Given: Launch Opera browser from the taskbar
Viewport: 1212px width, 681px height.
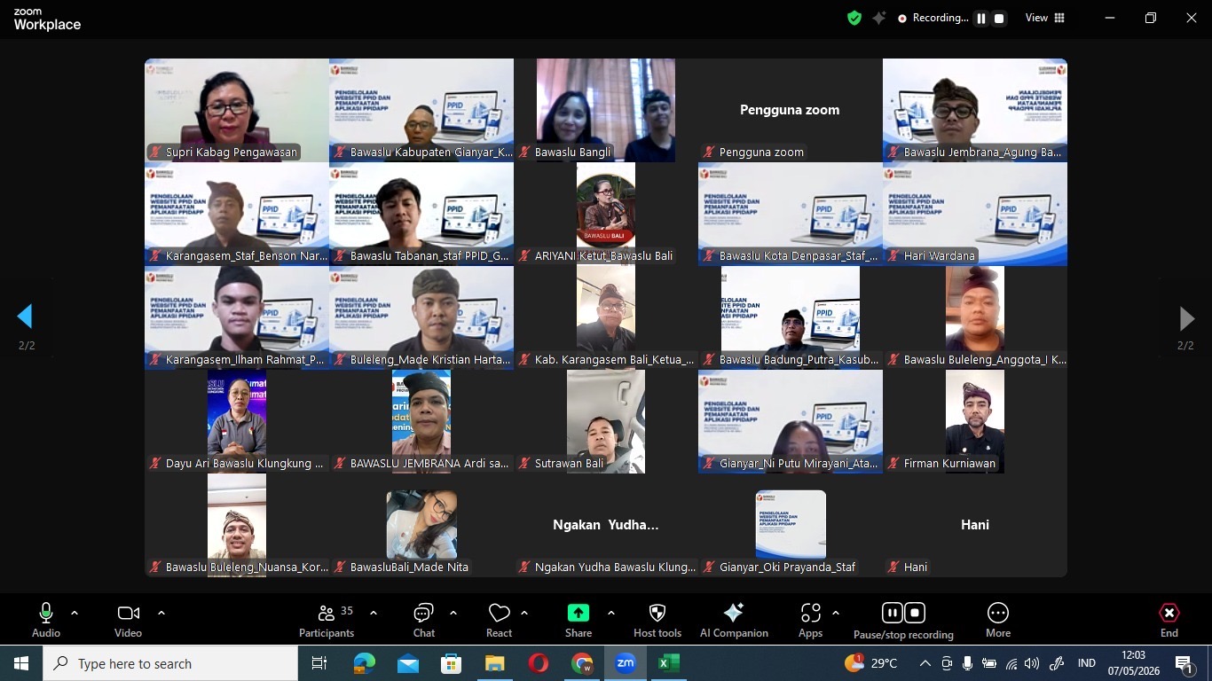Looking at the screenshot, I should (539, 663).
